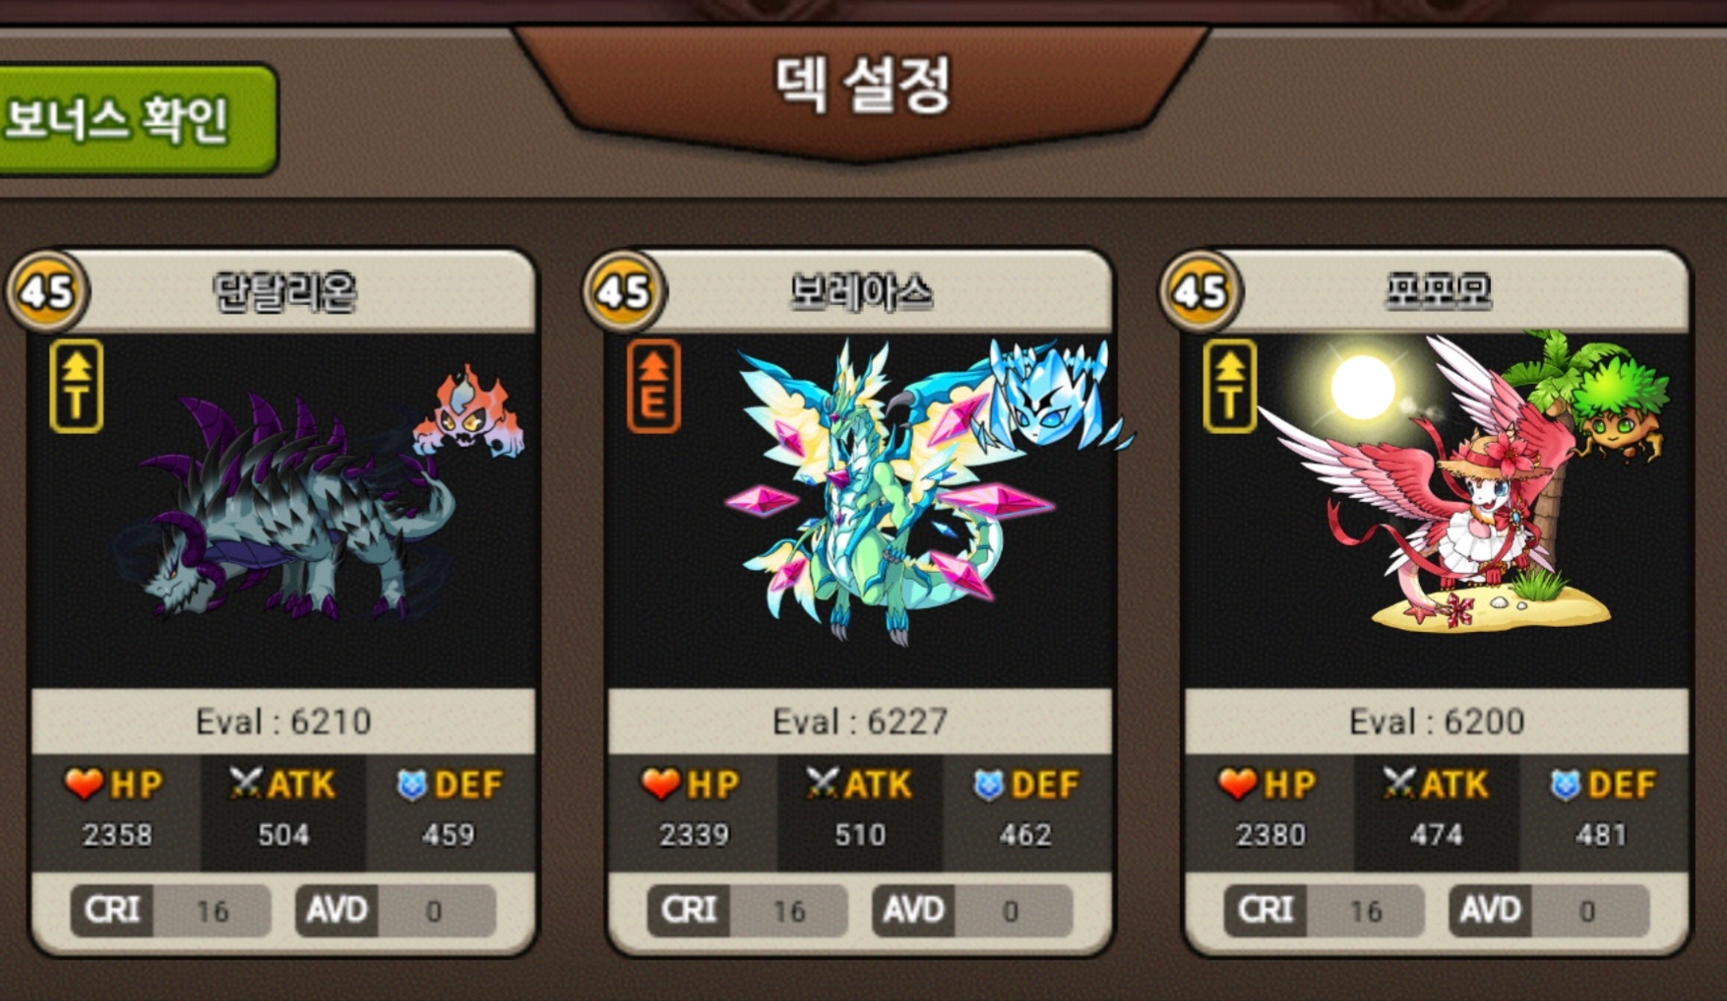1727x1001 pixels.
Task: Click the HP heart icon on 단탈리온 card
Action: pos(85,784)
